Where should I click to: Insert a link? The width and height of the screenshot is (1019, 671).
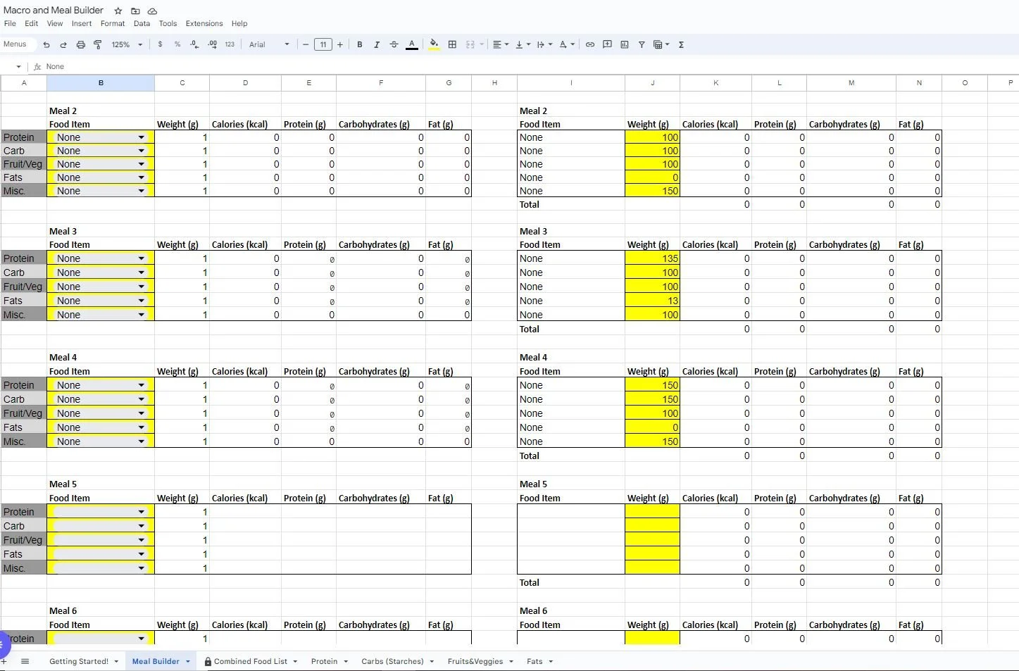(x=590, y=44)
